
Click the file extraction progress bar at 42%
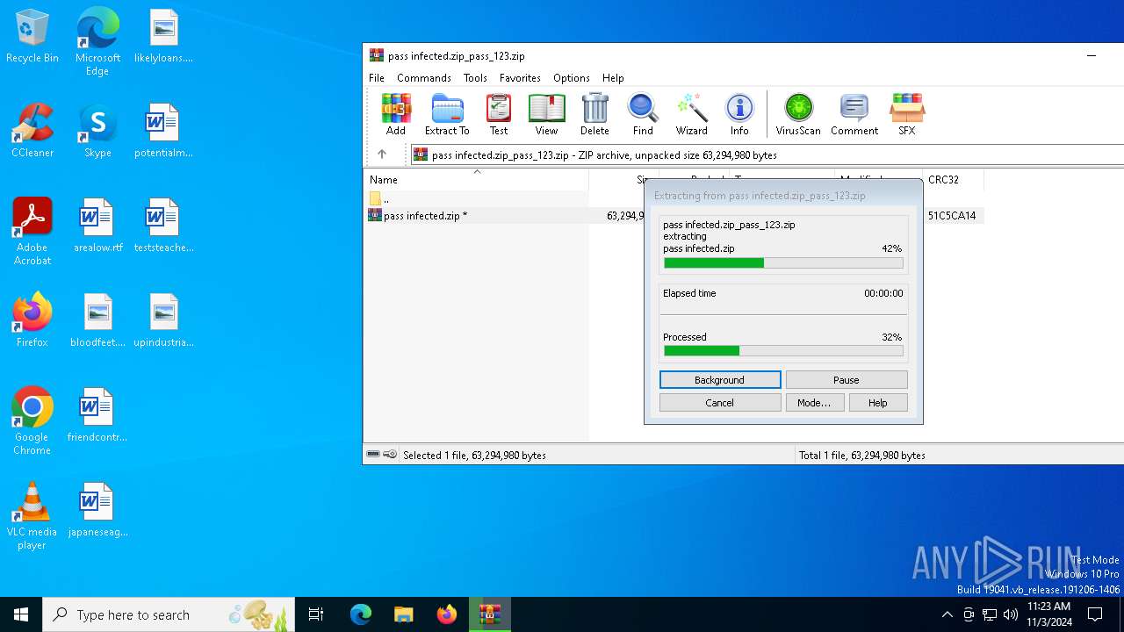783,262
